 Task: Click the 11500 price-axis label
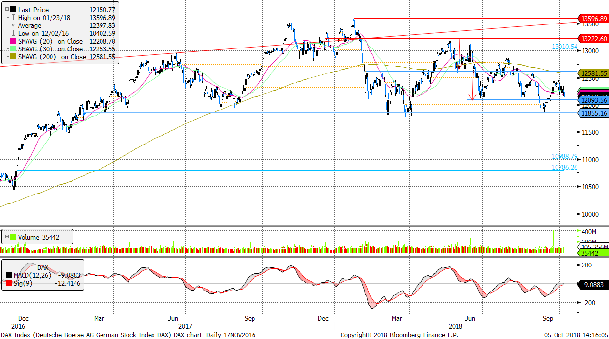(591, 133)
